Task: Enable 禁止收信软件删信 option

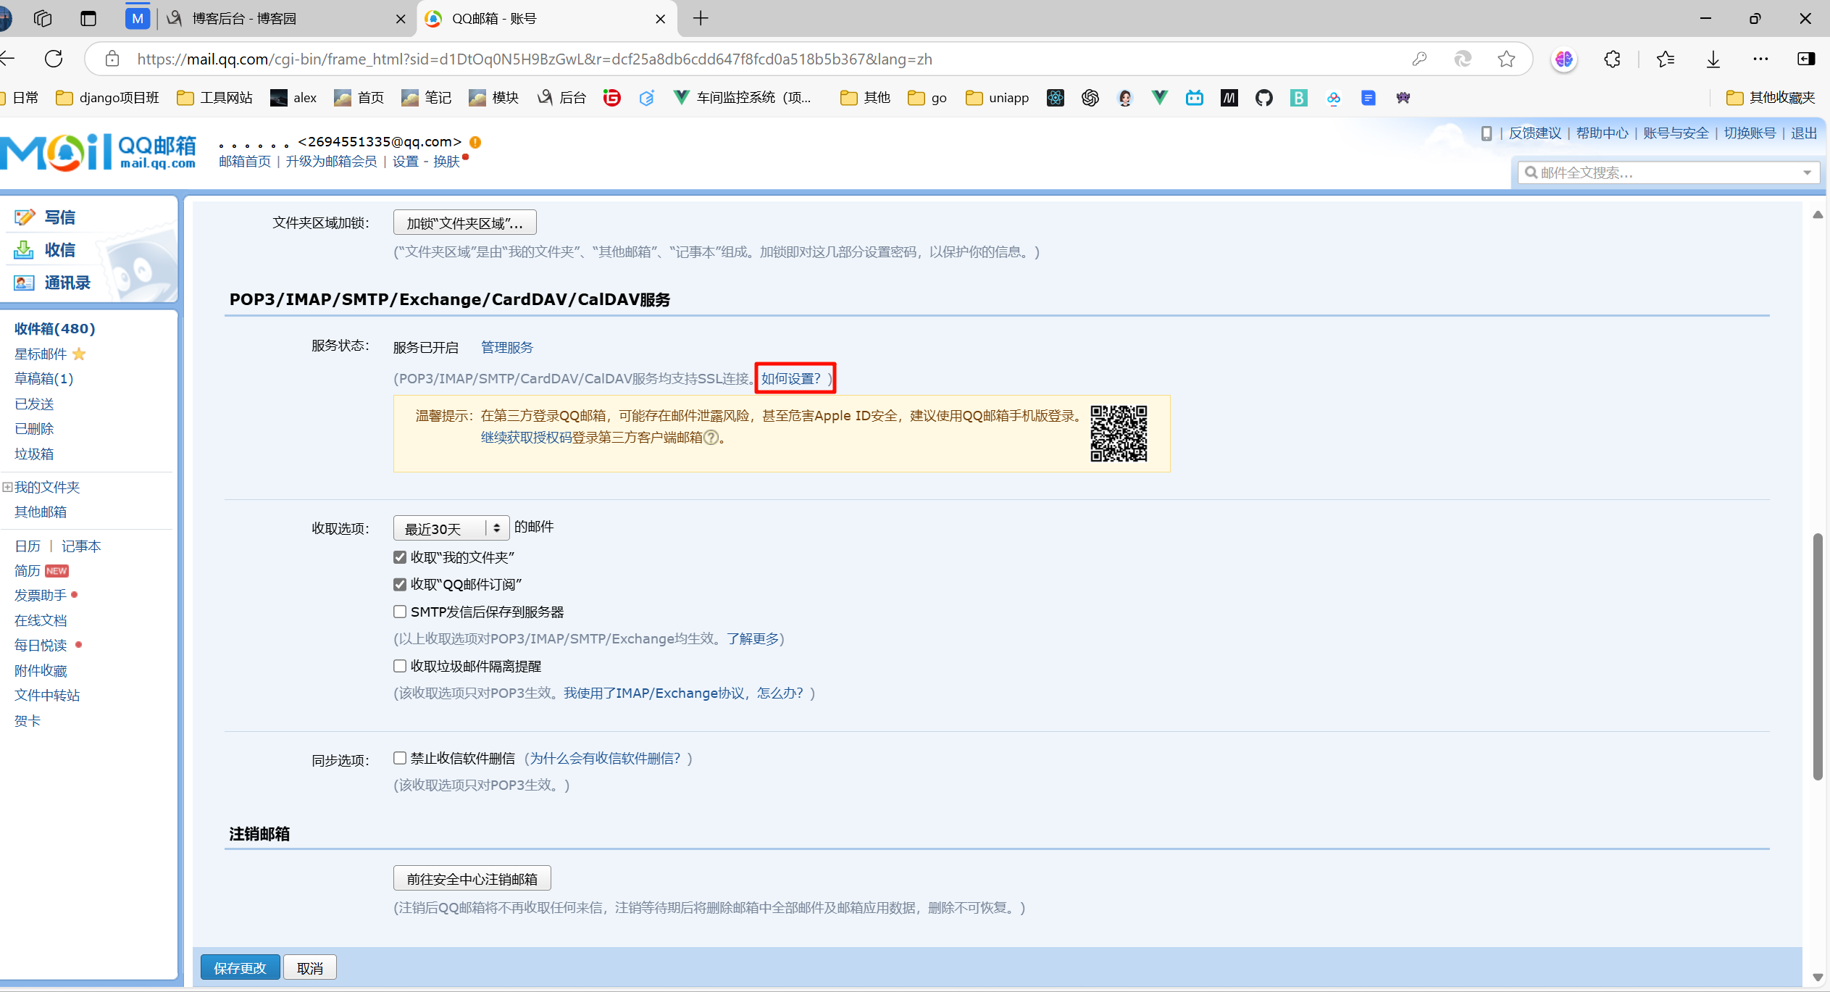Action: 400,758
